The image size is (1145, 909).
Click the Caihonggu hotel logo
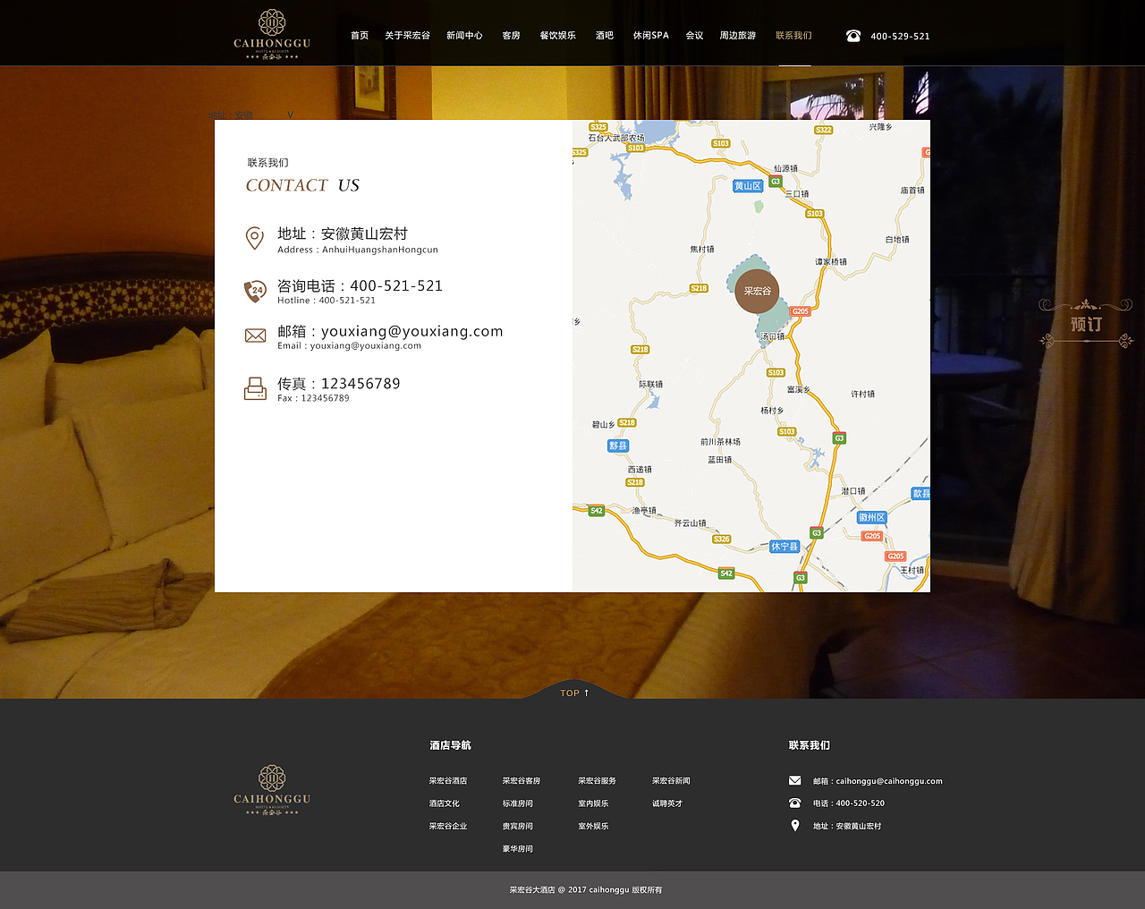[x=270, y=33]
